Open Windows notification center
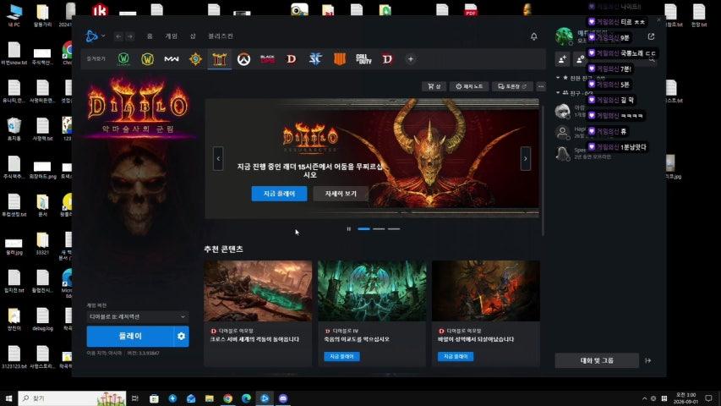721x406 pixels. tap(708, 398)
